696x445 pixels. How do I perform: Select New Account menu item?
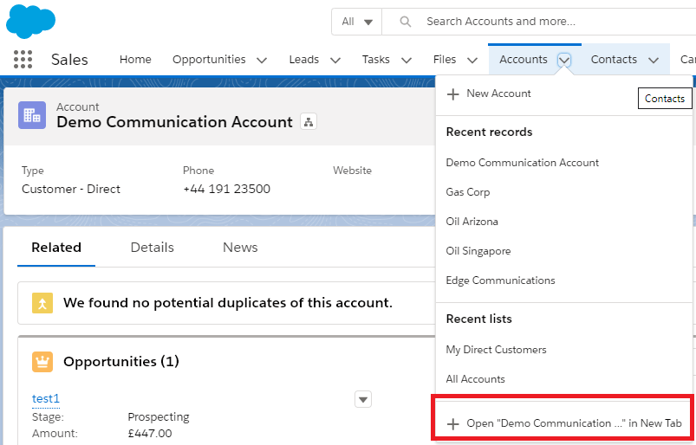[563, 94]
